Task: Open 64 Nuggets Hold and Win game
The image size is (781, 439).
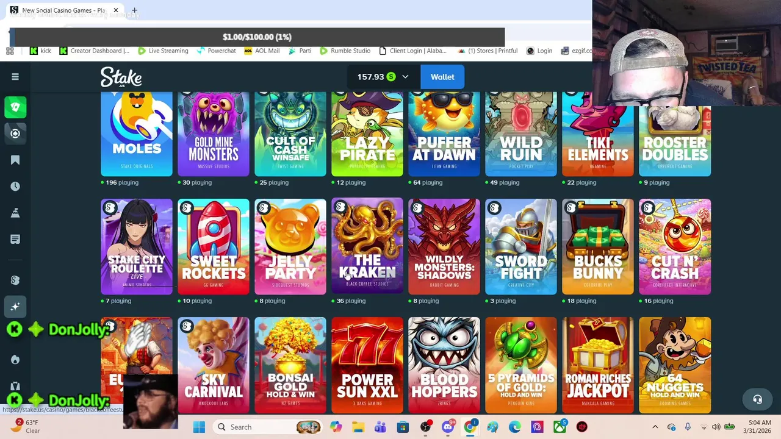Action: click(x=675, y=365)
